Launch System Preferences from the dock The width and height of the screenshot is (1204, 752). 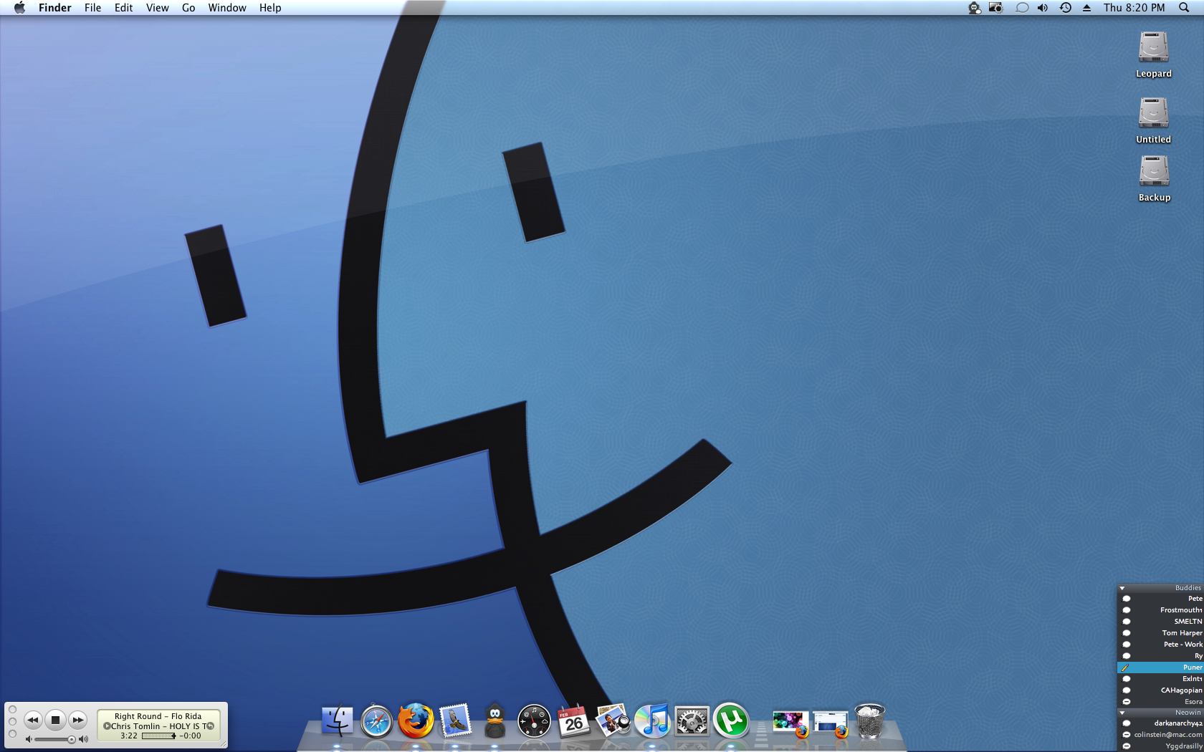(x=692, y=721)
